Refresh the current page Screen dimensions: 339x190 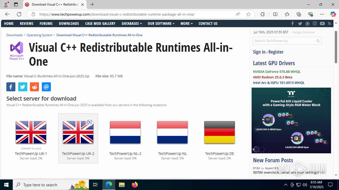point(19,14)
